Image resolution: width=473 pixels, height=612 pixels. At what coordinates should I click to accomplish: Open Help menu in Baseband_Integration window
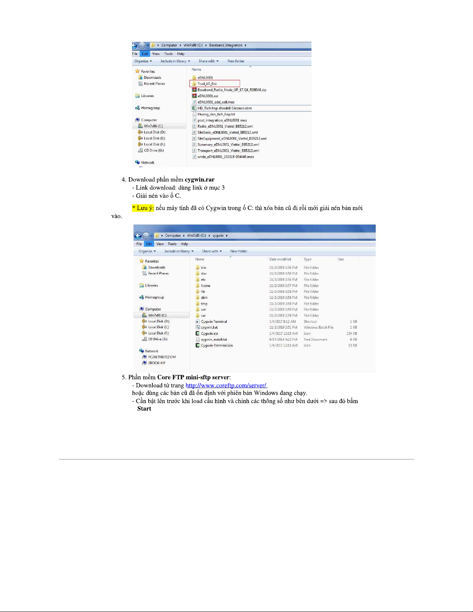click(181, 54)
